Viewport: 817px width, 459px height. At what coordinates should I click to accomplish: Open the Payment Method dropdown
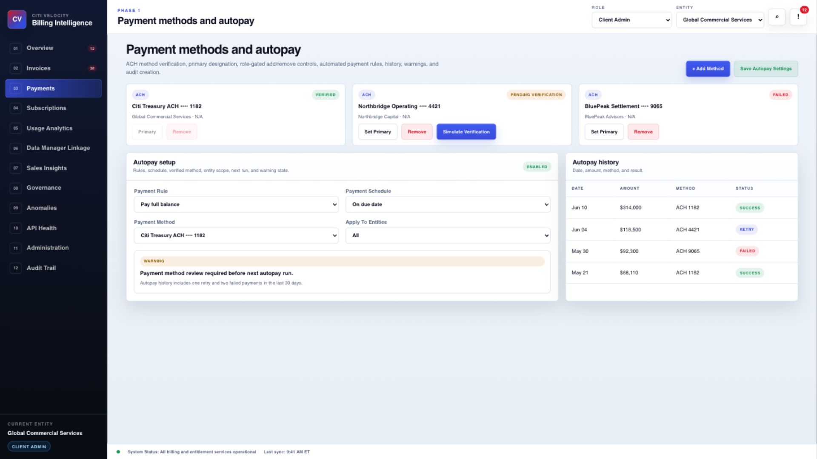pos(236,235)
